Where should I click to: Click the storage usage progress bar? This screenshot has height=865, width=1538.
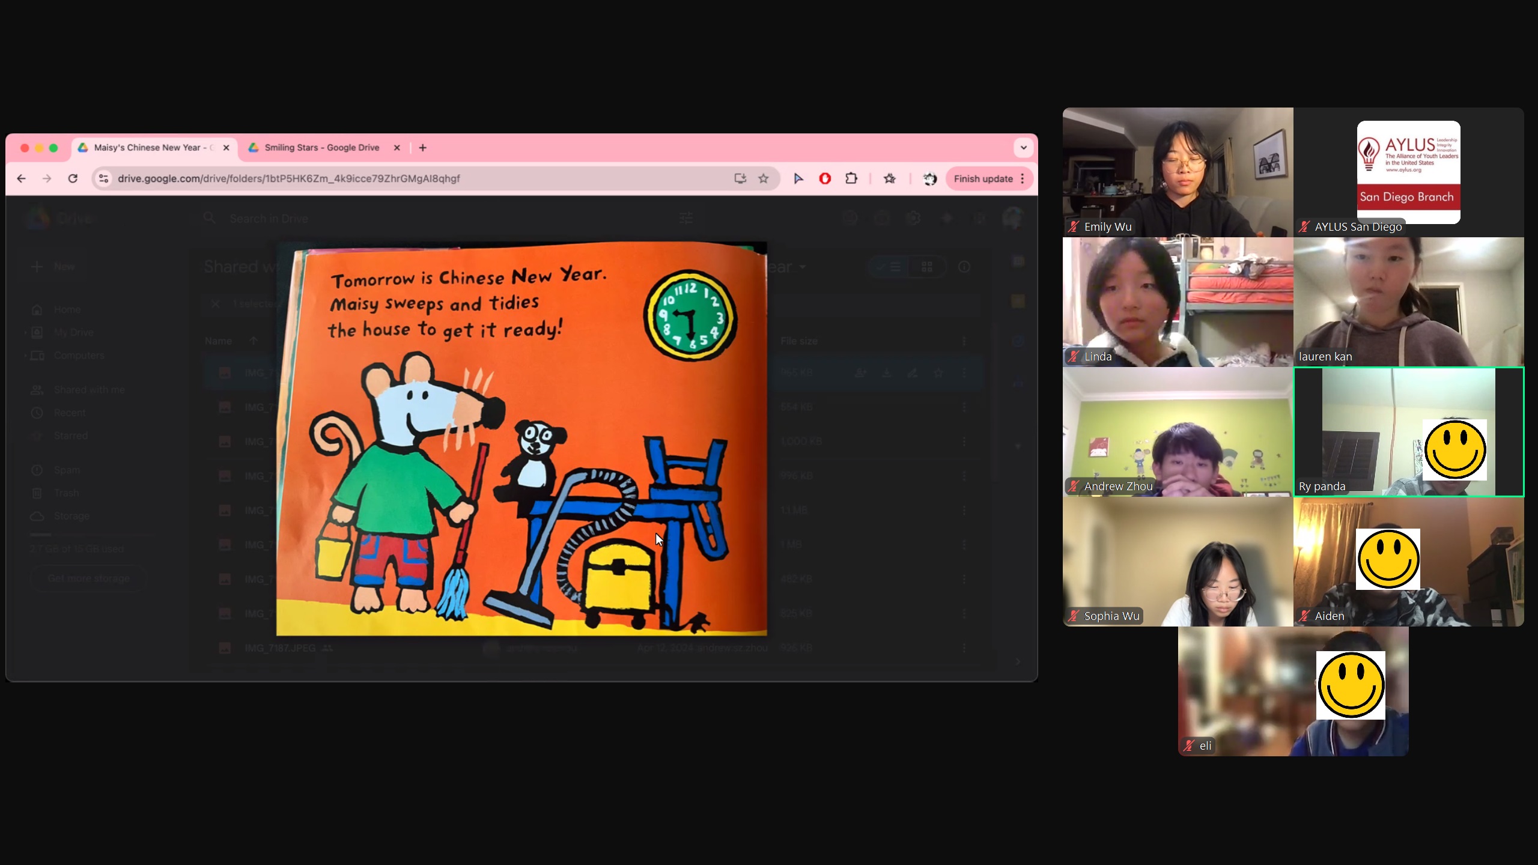[x=93, y=534]
